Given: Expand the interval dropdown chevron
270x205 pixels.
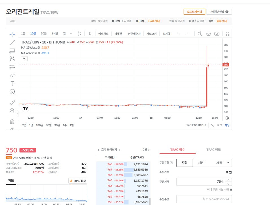Looking at the screenshot, I should click(x=71, y=34).
